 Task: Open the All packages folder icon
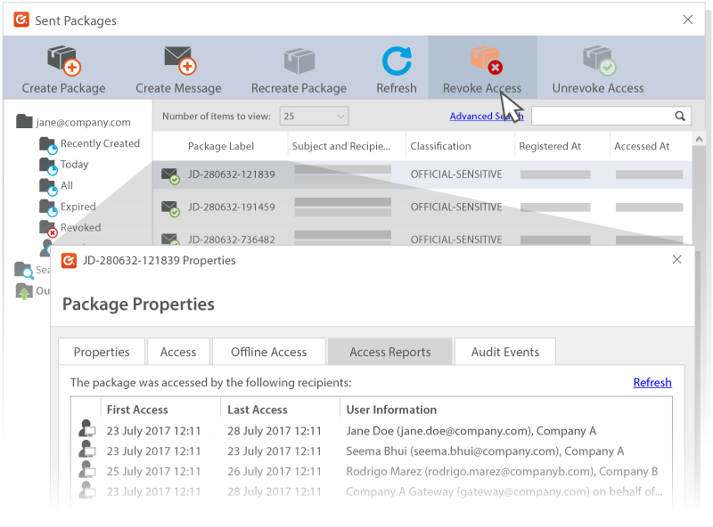(x=48, y=187)
